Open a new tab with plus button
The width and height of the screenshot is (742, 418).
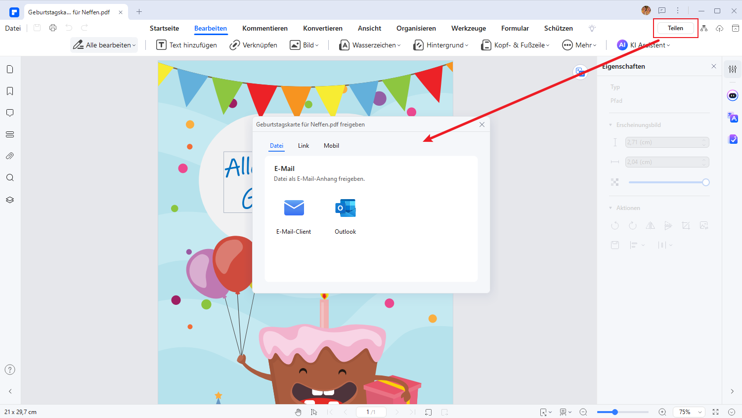tap(139, 12)
